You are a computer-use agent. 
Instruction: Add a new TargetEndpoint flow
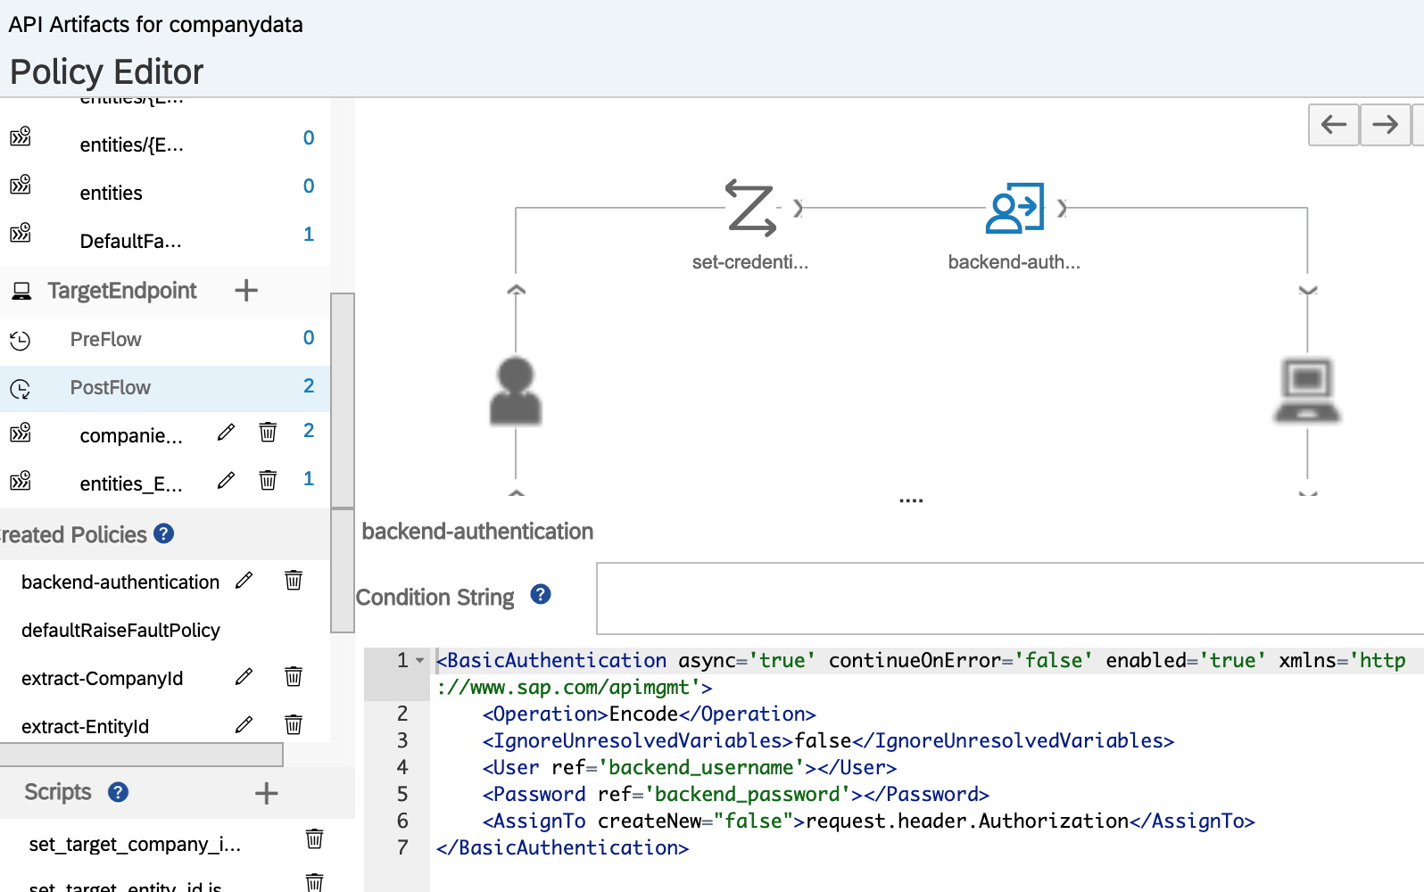coord(246,291)
